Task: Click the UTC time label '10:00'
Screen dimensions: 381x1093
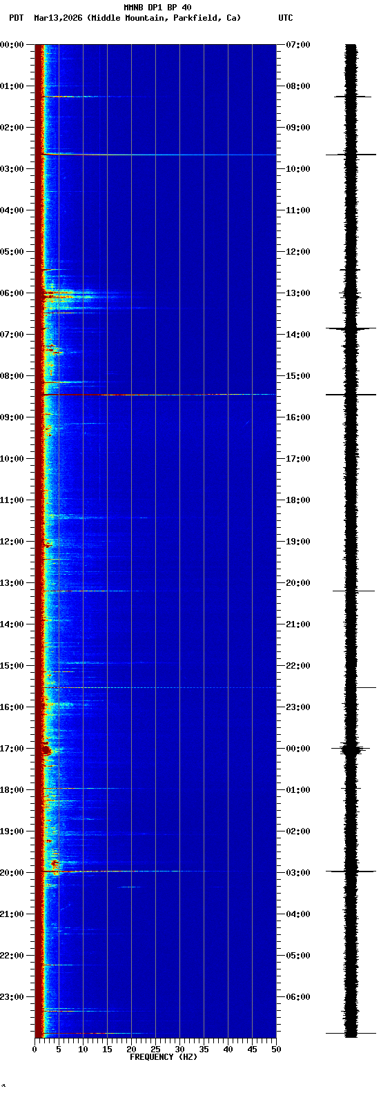Action: point(298,169)
